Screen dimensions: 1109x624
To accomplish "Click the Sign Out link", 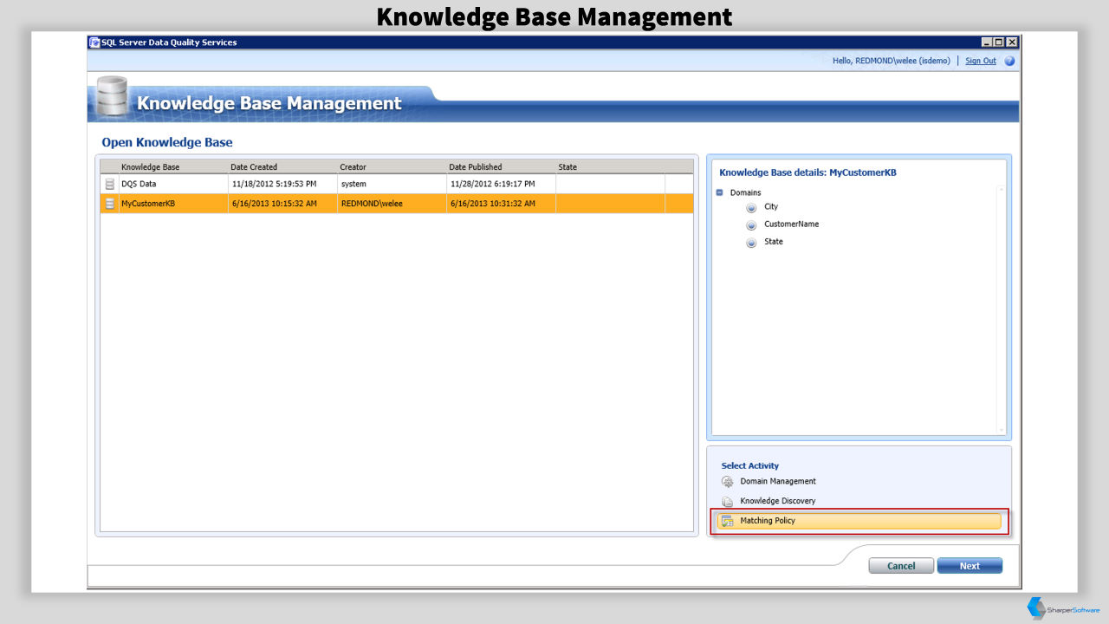I will (981, 61).
